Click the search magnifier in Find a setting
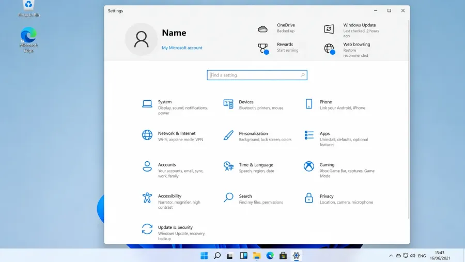This screenshot has width=465, height=262. click(302, 75)
